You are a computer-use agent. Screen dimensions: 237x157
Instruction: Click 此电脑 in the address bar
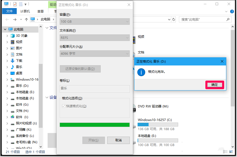(x=46, y=19)
